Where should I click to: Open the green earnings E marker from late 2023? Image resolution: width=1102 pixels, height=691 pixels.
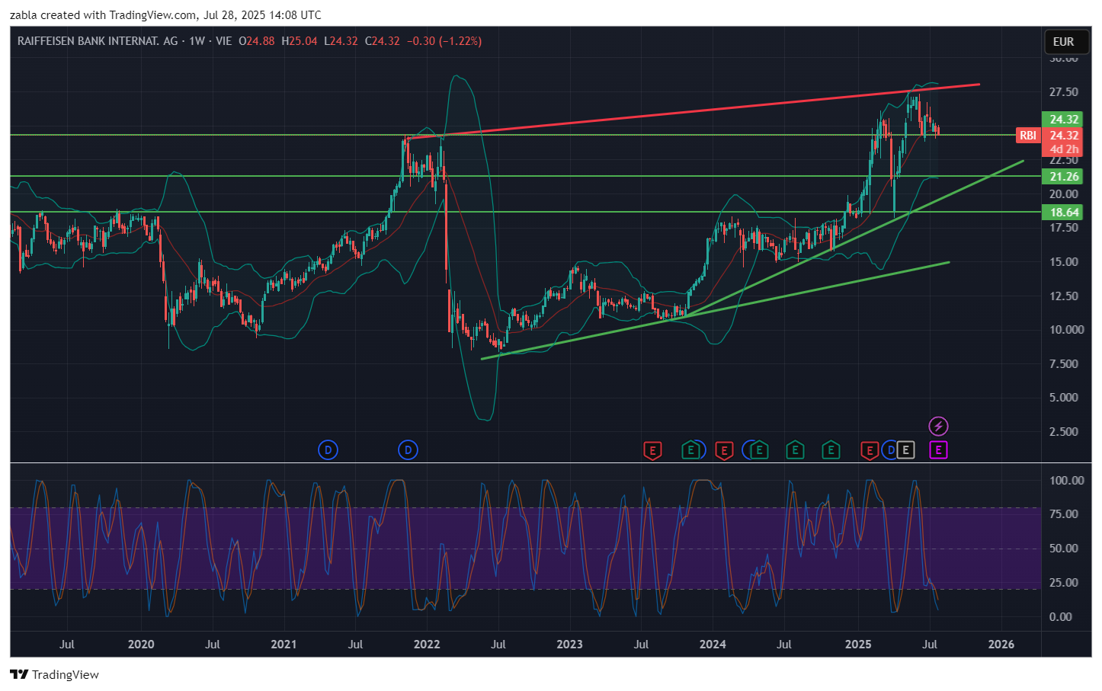(690, 450)
